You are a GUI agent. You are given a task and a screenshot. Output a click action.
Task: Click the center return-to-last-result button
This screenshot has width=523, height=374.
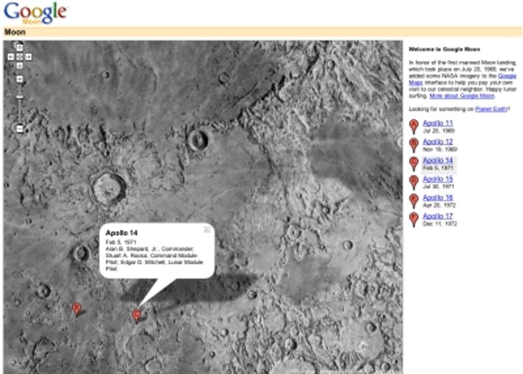(x=19, y=57)
